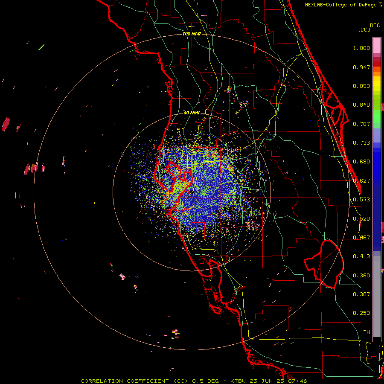Click the dark navy segment of color bar
The image size is (384, 384).
pyautogui.click(x=377, y=218)
